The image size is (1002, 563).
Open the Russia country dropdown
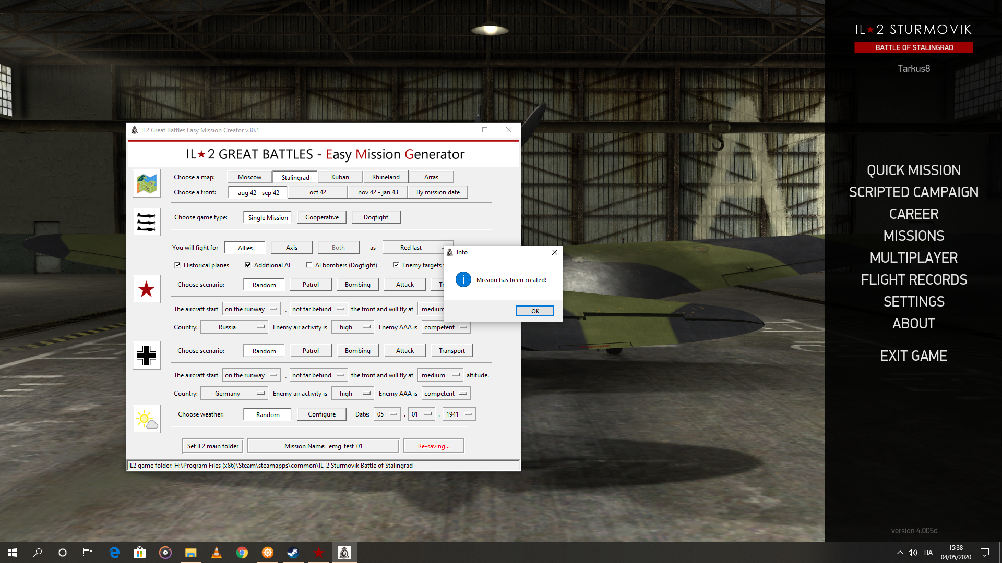click(x=234, y=327)
